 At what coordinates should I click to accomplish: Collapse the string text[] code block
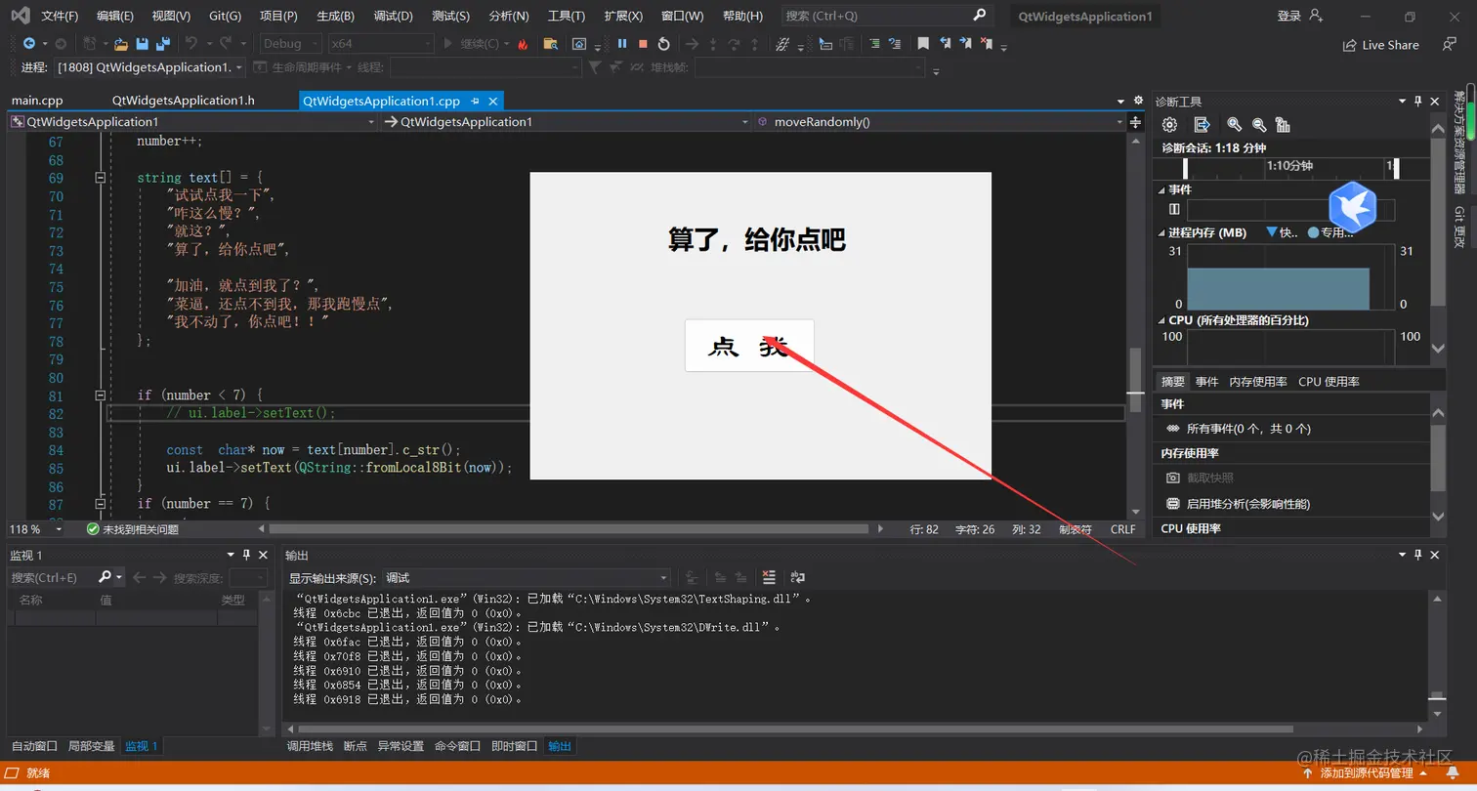pos(100,178)
